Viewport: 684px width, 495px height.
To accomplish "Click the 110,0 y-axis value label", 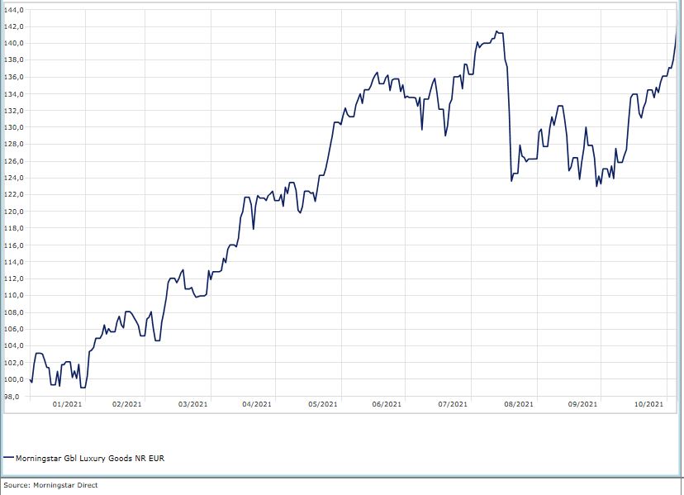I will click(14, 295).
